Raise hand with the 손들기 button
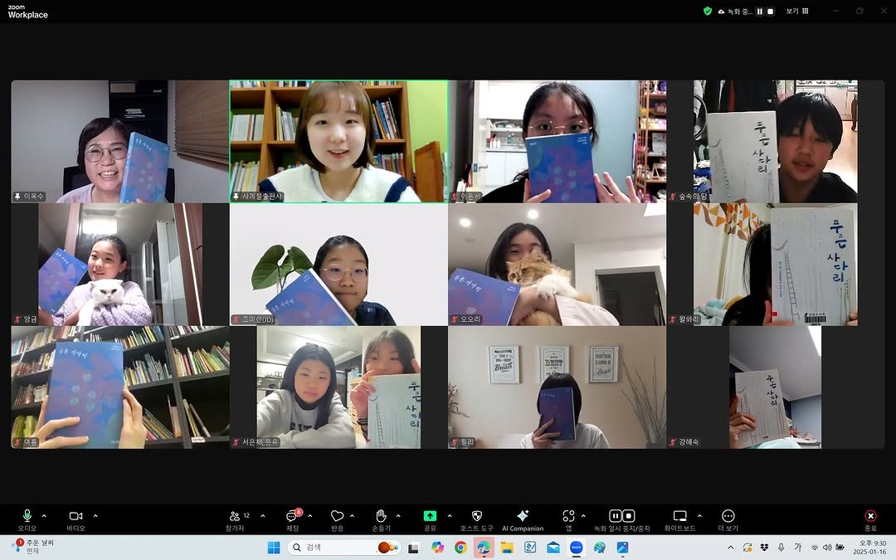 pyautogui.click(x=382, y=516)
